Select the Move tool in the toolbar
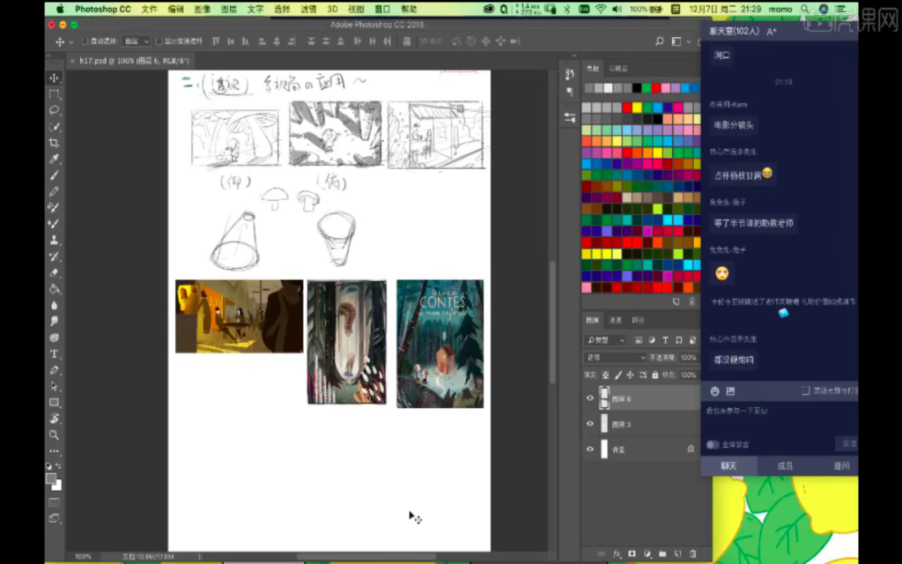The height and width of the screenshot is (564, 902). click(55, 78)
